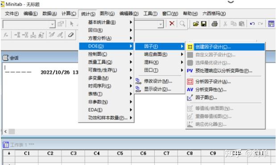Click the worksheet grid icon in 工作表 1 title
This screenshot has height=165, width=276.
[6, 145]
